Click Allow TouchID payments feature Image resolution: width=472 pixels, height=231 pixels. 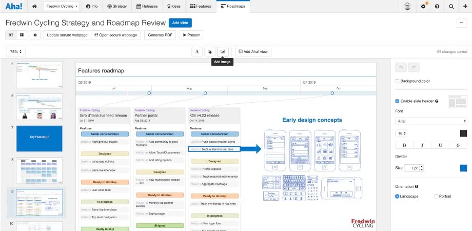[160, 152]
